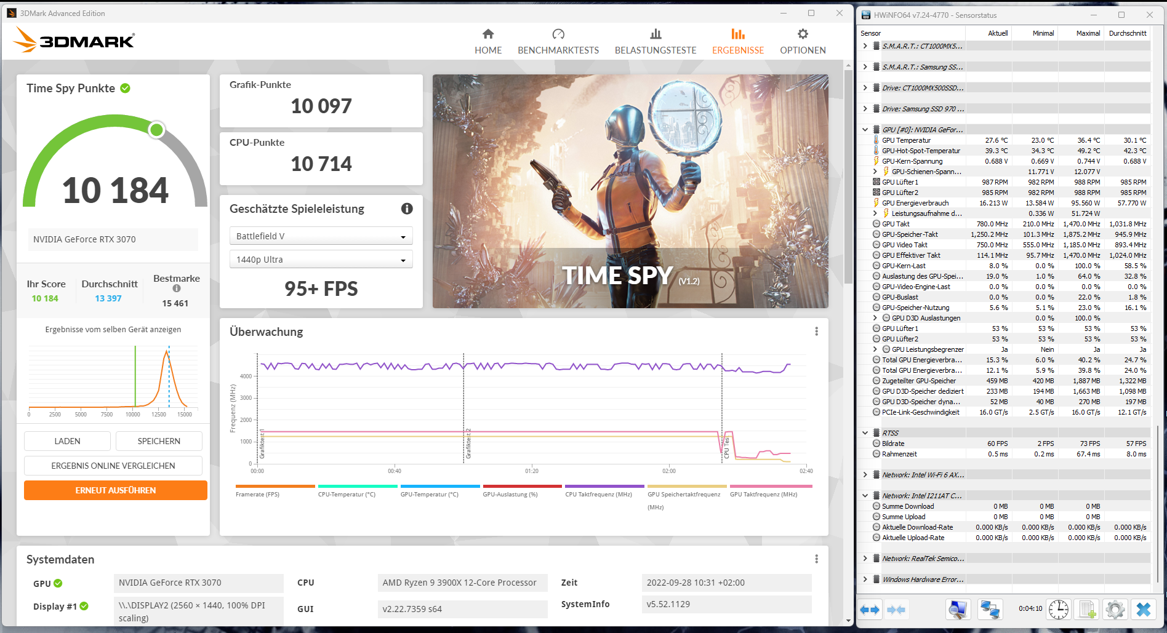Open the Systemdaten three-dot menu
1167x633 pixels.
[816, 559]
